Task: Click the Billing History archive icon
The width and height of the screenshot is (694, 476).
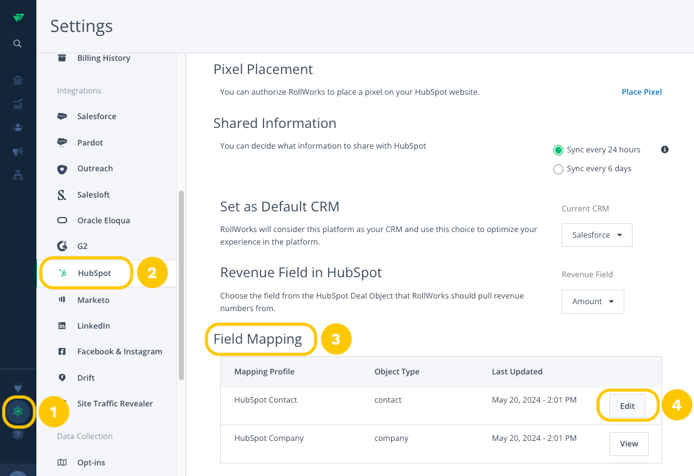Action: point(62,58)
